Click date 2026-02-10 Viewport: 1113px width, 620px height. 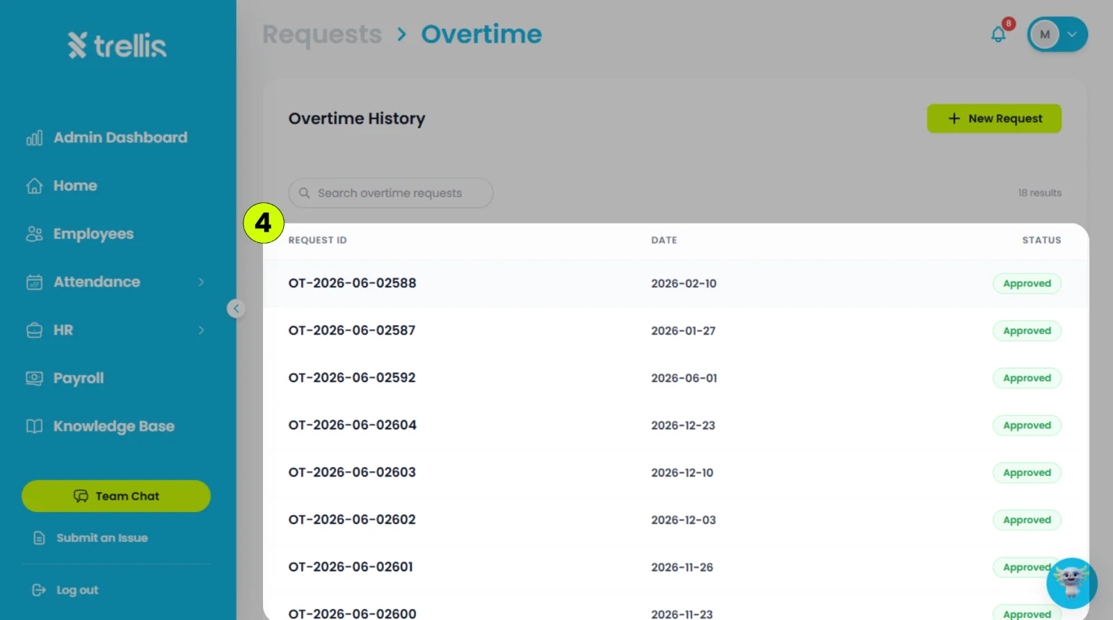click(684, 283)
